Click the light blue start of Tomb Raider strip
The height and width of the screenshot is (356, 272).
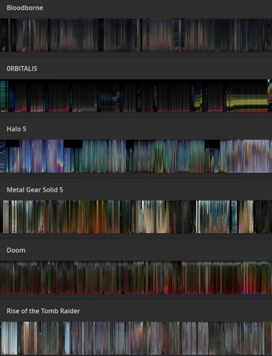click(9, 338)
